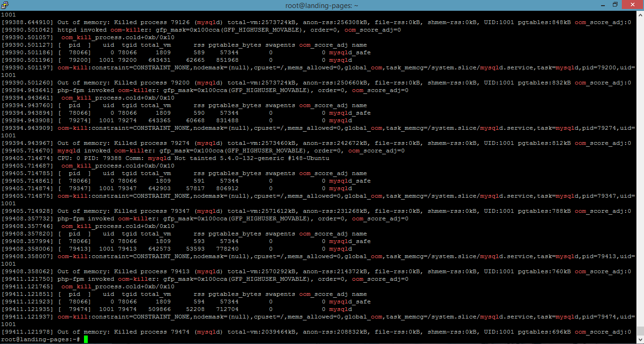The image size is (644, 344).
Task: Click the mysqld row with pid 79413
Action: tap(176, 249)
